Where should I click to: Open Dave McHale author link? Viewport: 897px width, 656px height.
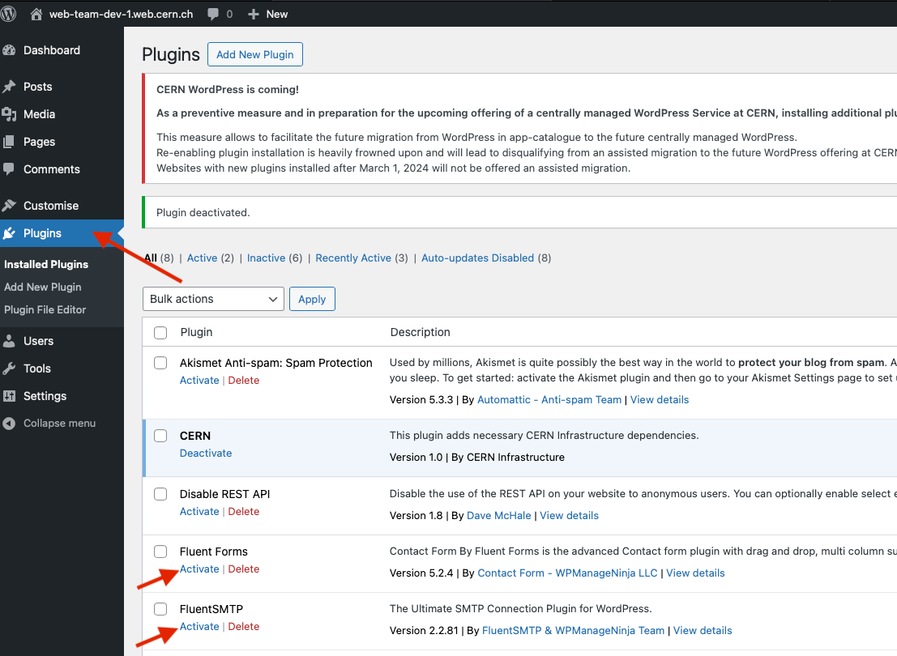pyautogui.click(x=499, y=515)
